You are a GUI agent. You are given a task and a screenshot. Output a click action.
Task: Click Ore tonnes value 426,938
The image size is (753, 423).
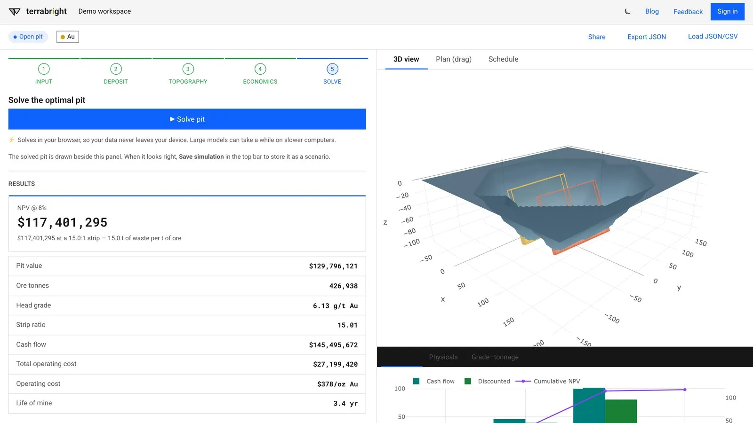click(344, 286)
